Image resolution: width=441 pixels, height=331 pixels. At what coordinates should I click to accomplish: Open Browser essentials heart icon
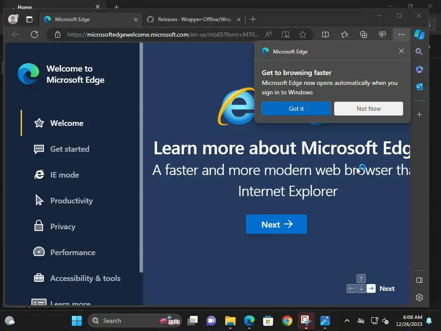(382, 34)
